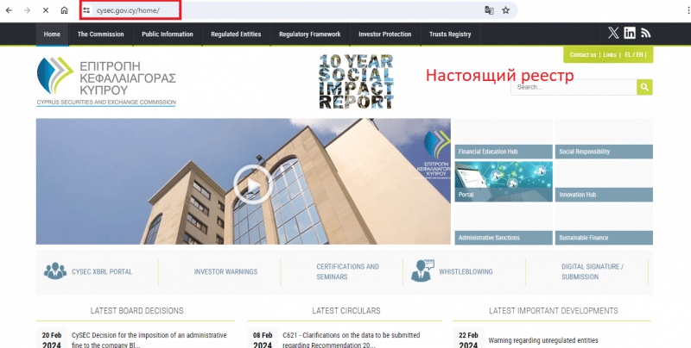View site information icon in address bar
Screen dimensions: 691x348
(x=86, y=10)
